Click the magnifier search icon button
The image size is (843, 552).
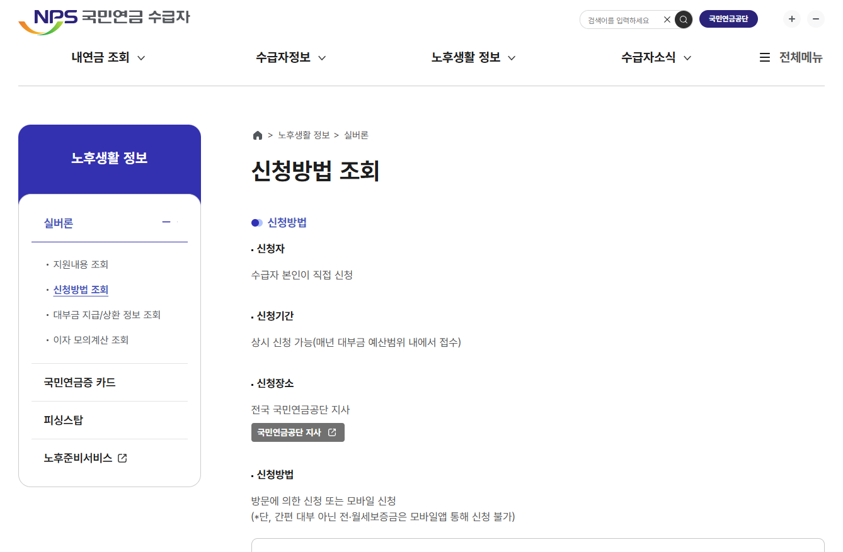point(684,20)
